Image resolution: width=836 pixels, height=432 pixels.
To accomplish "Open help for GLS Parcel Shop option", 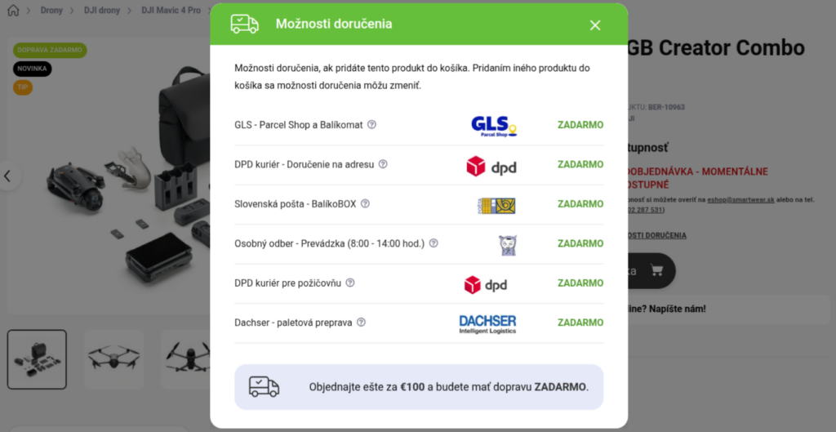I will coord(371,124).
